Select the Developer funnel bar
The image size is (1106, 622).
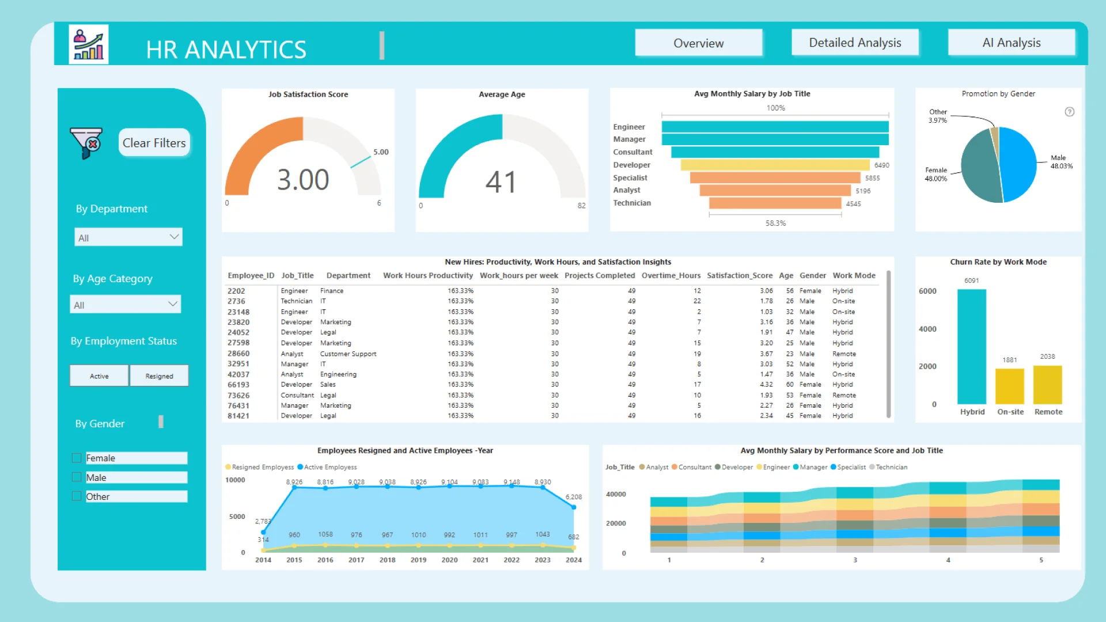pos(775,165)
